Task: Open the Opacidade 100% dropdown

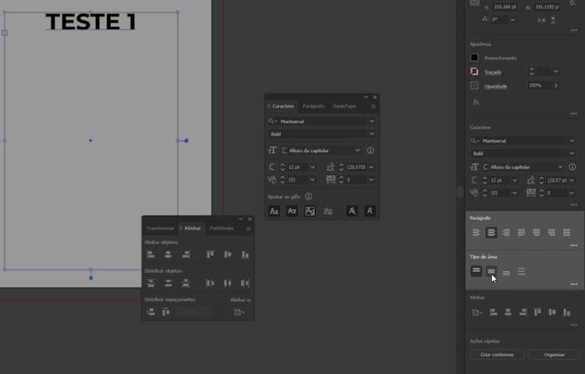Action: pos(556,85)
